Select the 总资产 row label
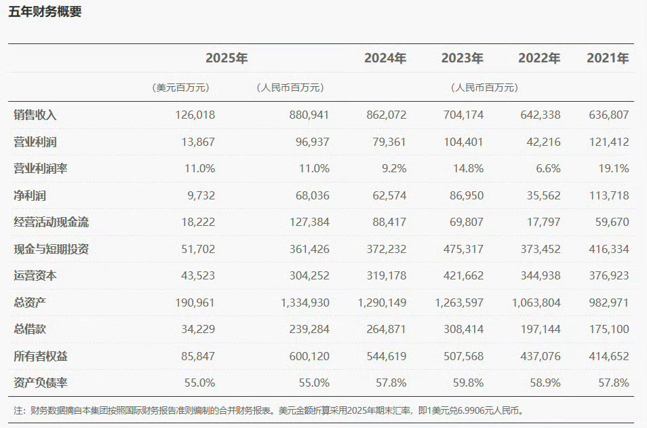The width and height of the screenshot is (647, 428). (29, 302)
